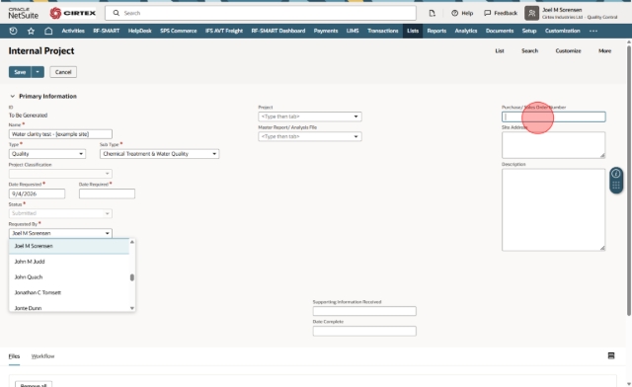Viewport: 632px width, 387px height.
Task: Click the Purchase/Sales Order Number field
Action: [553, 116]
